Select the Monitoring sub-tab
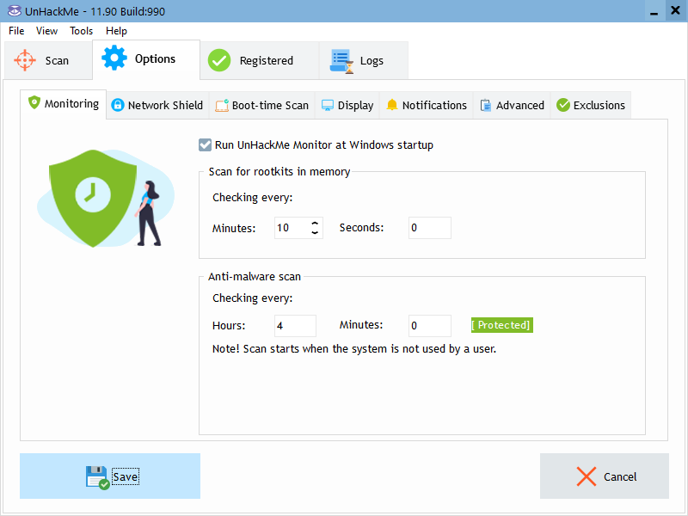 (63, 104)
